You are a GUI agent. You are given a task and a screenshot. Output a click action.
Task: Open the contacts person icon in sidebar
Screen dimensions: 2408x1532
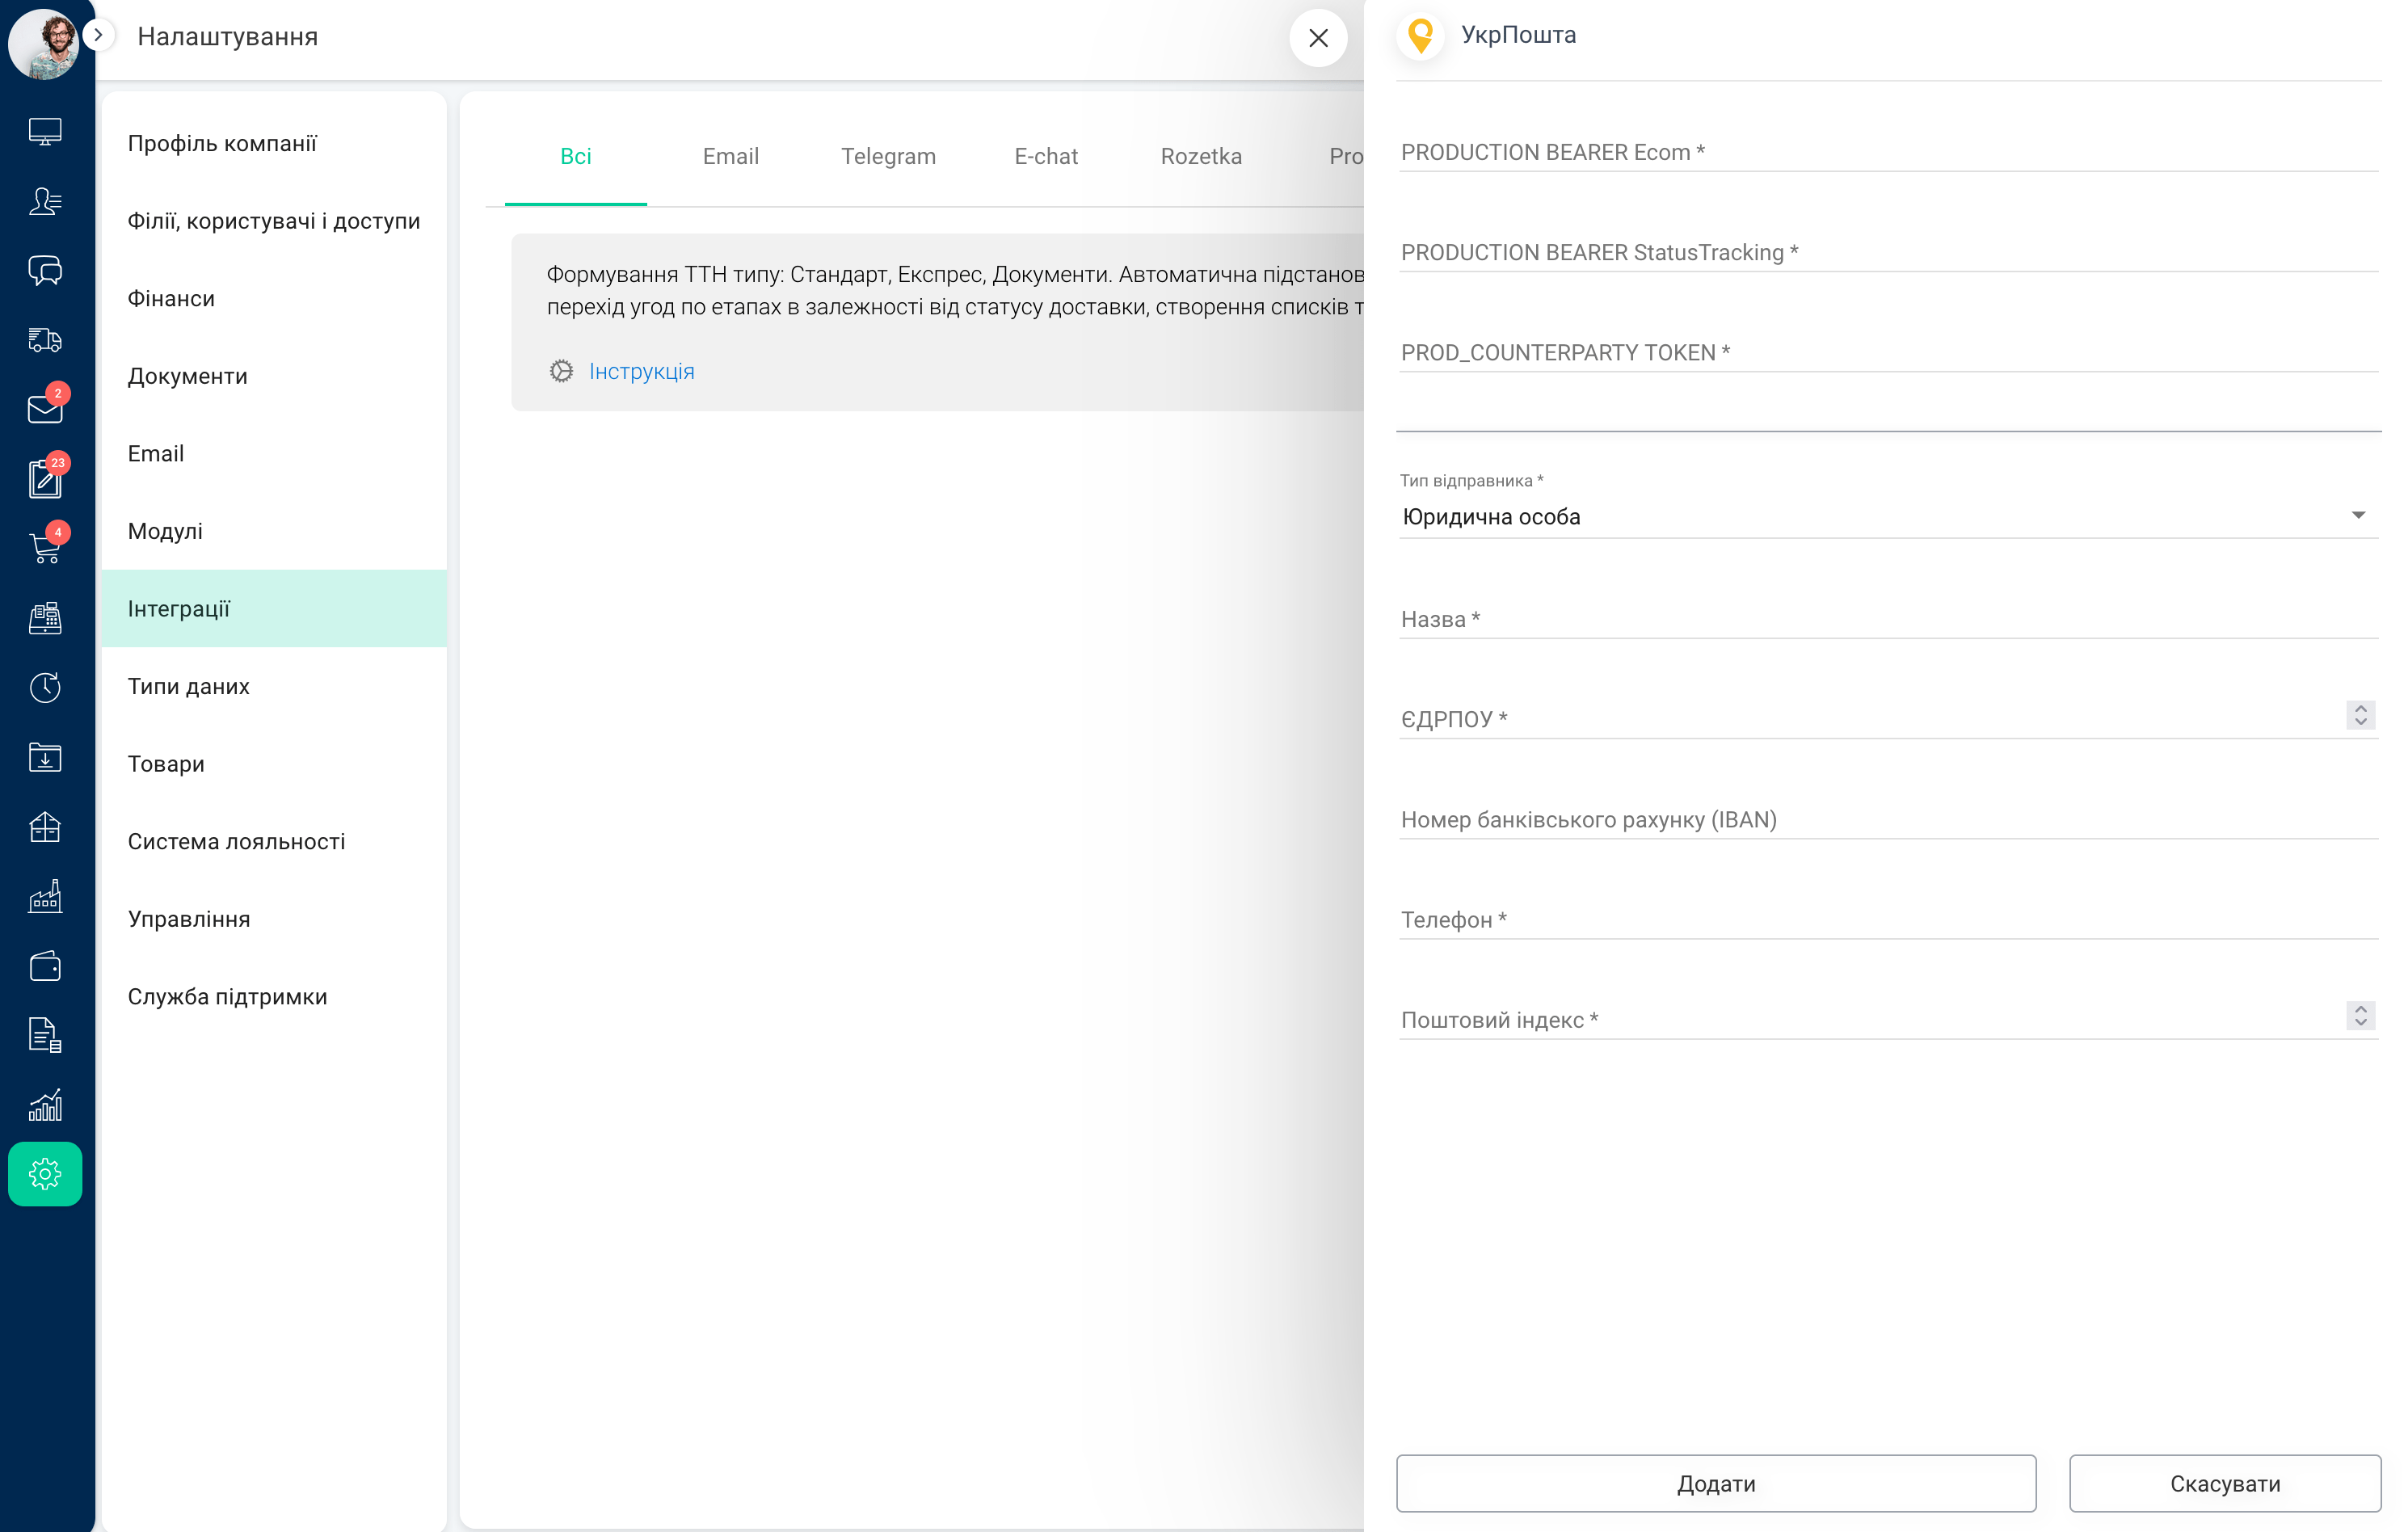point(45,201)
